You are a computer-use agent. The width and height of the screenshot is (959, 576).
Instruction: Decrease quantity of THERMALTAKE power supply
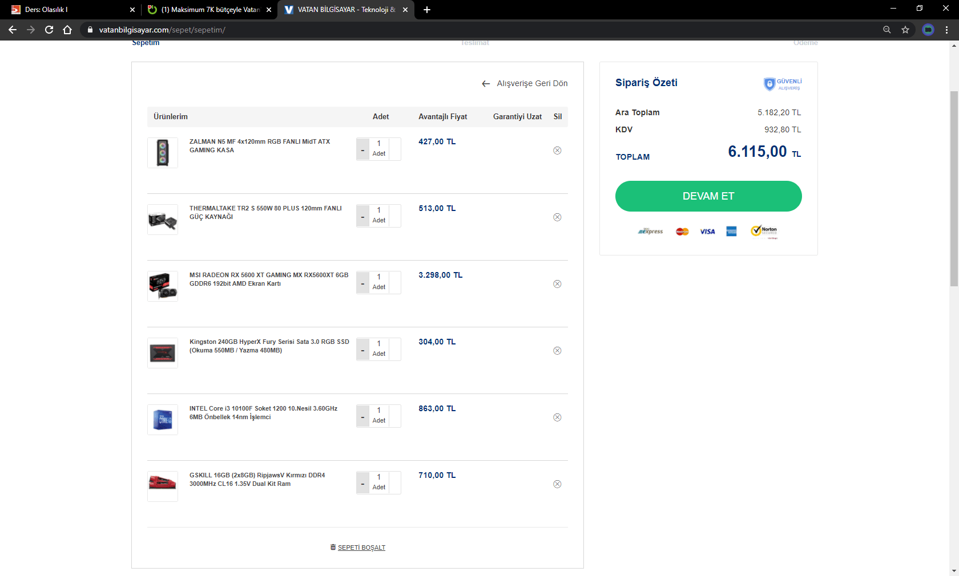362,216
